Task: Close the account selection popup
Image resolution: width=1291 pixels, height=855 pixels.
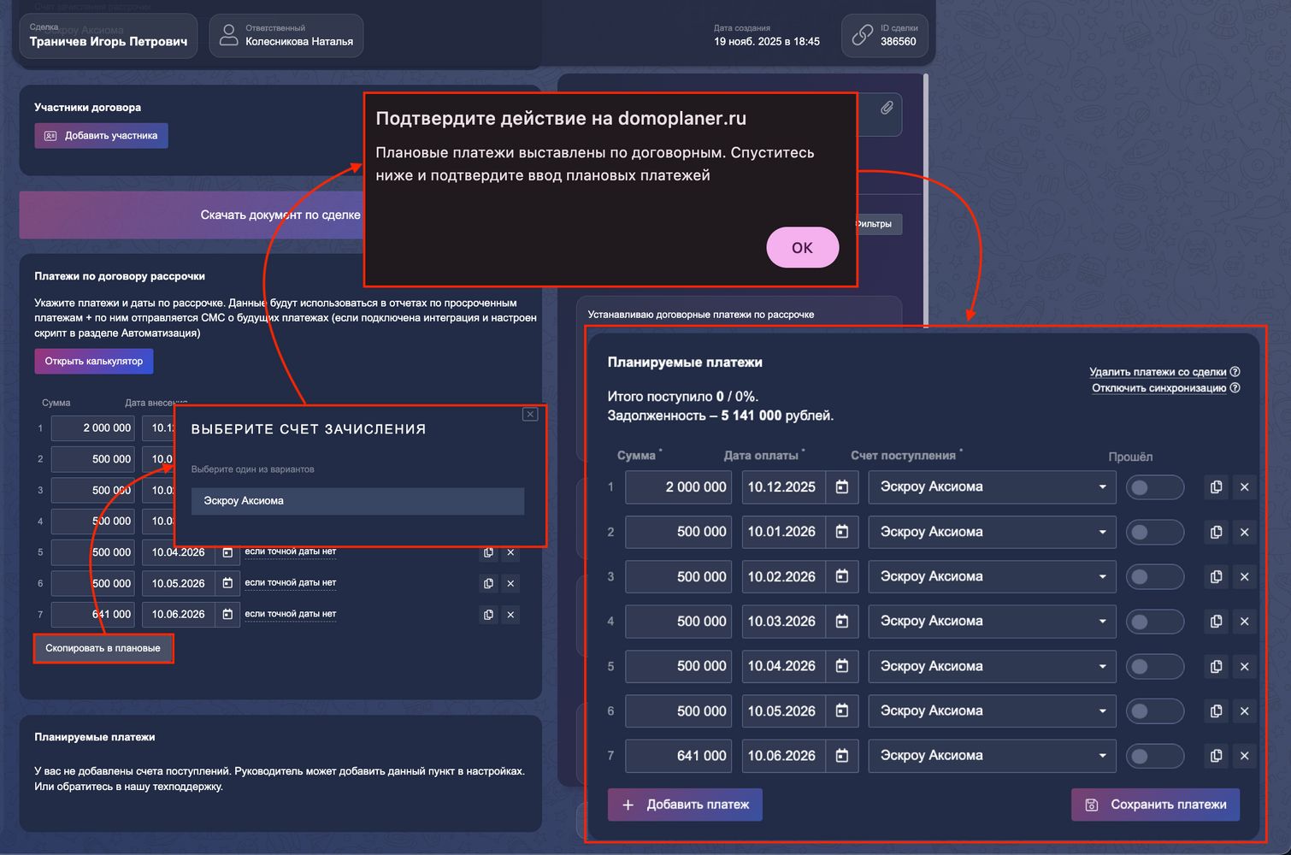Action: 530,415
